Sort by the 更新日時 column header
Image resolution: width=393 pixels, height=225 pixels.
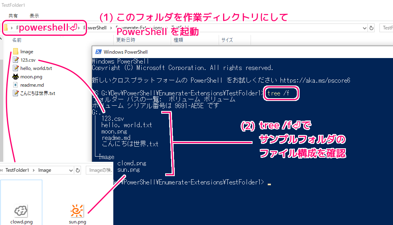tap(126, 40)
